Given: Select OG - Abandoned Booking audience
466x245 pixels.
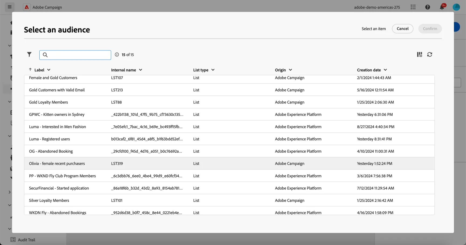Looking at the screenshot, I should point(229,151).
